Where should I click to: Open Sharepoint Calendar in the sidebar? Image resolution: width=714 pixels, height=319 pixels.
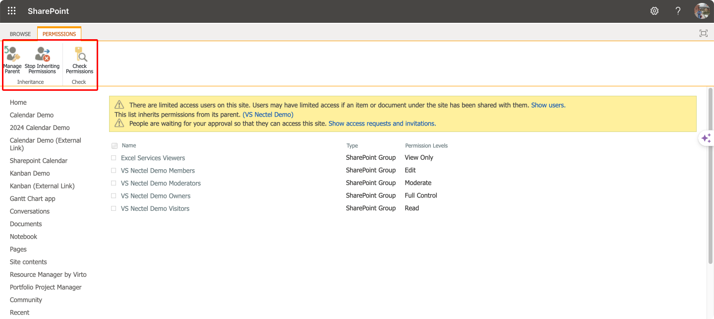39,161
